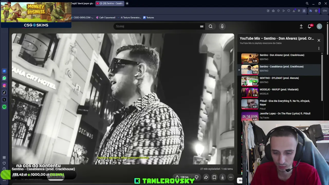This screenshot has width=329, height=185.
Task: Open the Textures bookmark
Action: coord(149,17)
